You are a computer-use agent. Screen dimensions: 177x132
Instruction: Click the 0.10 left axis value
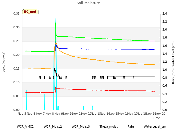[17, 82]
